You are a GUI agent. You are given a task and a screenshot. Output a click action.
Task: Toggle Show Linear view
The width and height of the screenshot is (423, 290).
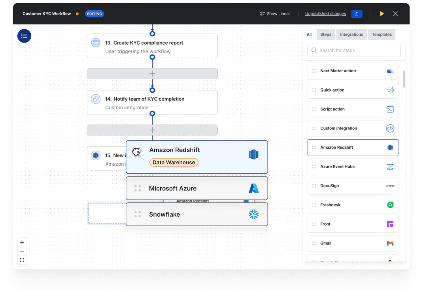click(275, 14)
